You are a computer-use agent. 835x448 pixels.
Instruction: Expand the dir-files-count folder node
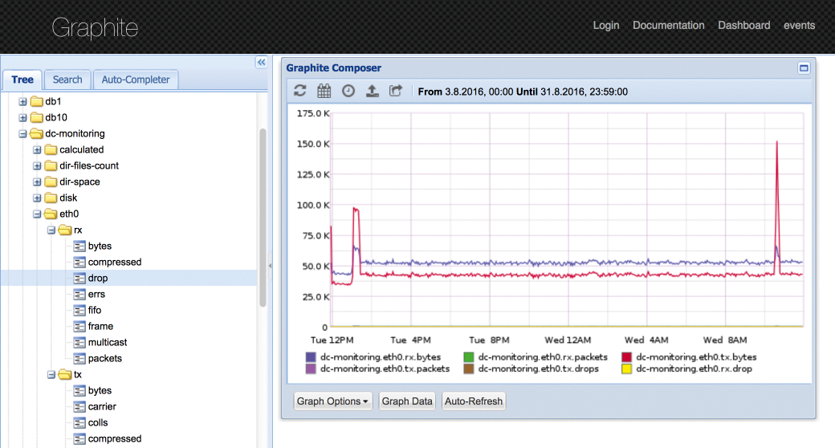[x=37, y=165]
